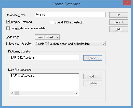Select E:\PY342A\pydata in data file list
This screenshot has height=108, width=133.
click(22, 76)
